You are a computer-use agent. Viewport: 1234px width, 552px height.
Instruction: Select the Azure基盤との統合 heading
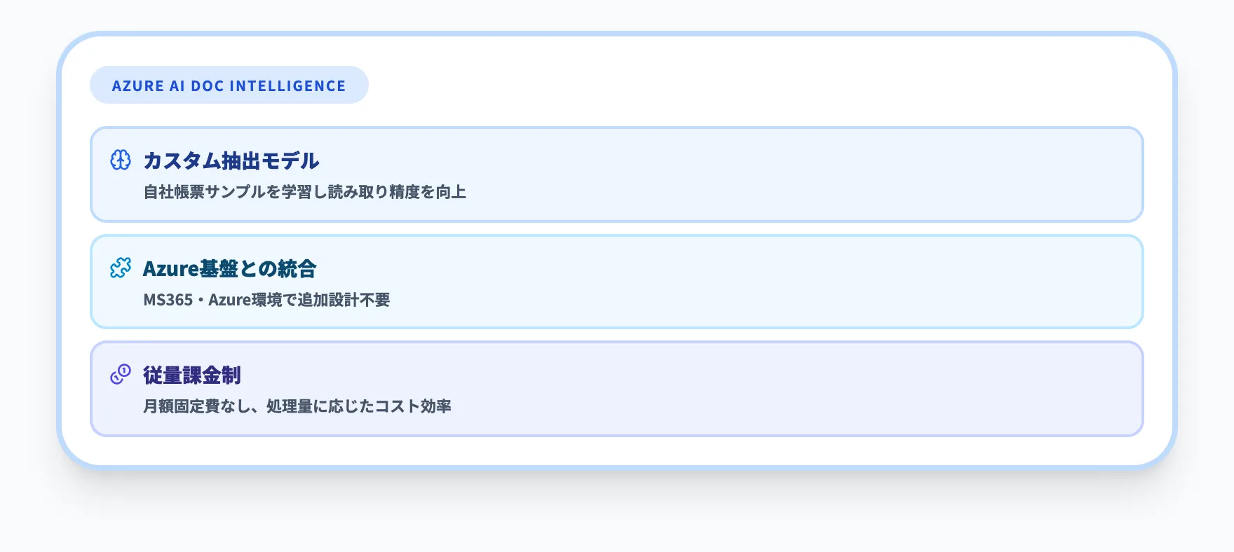pos(229,268)
